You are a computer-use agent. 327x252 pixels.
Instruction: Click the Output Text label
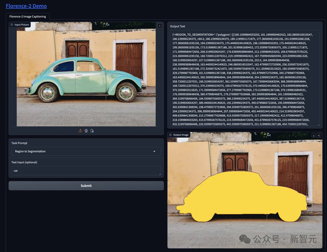click(x=178, y=27)
